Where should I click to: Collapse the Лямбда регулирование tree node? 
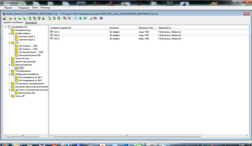click(9, 74)
